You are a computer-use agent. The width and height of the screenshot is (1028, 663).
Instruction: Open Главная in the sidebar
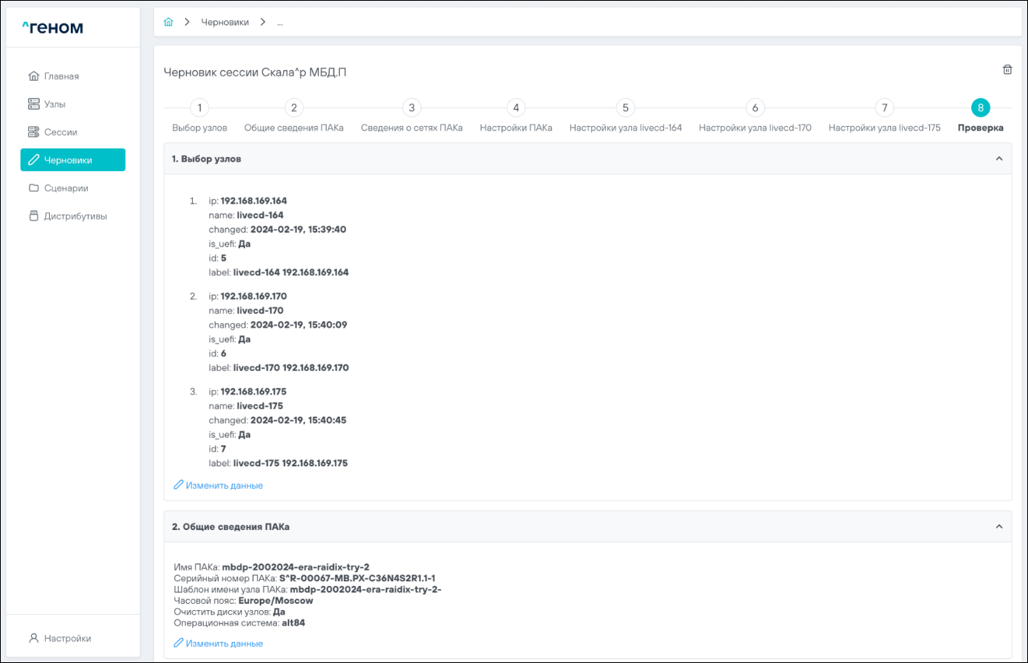[61, 76]
